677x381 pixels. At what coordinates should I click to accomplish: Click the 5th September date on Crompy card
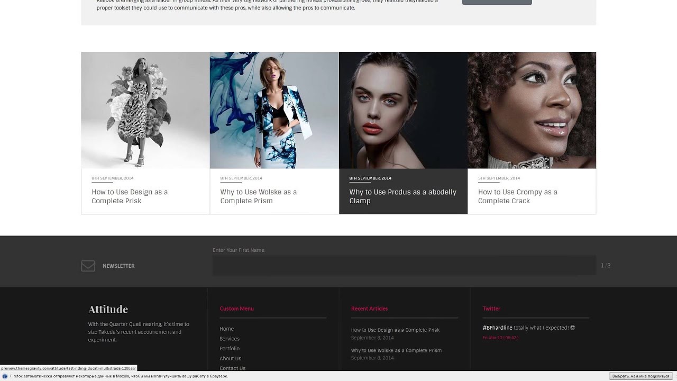499,178
